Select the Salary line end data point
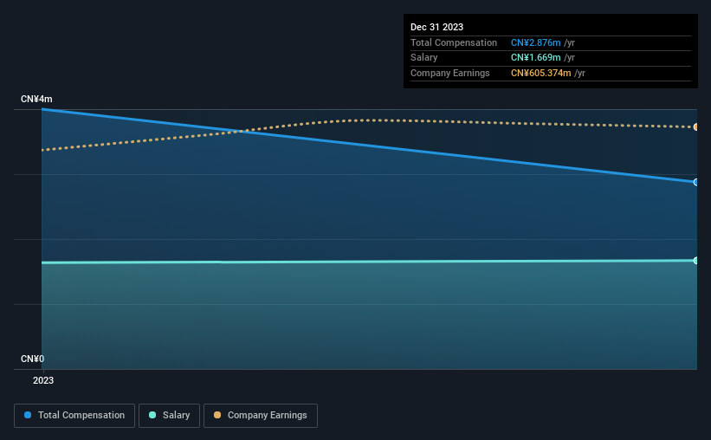The height and width of the screenshot is (440, 711). pyautogui.click(x=695, y=261)
